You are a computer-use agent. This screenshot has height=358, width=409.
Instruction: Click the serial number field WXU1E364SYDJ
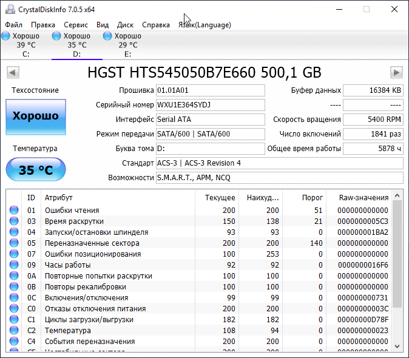point(210,105)
